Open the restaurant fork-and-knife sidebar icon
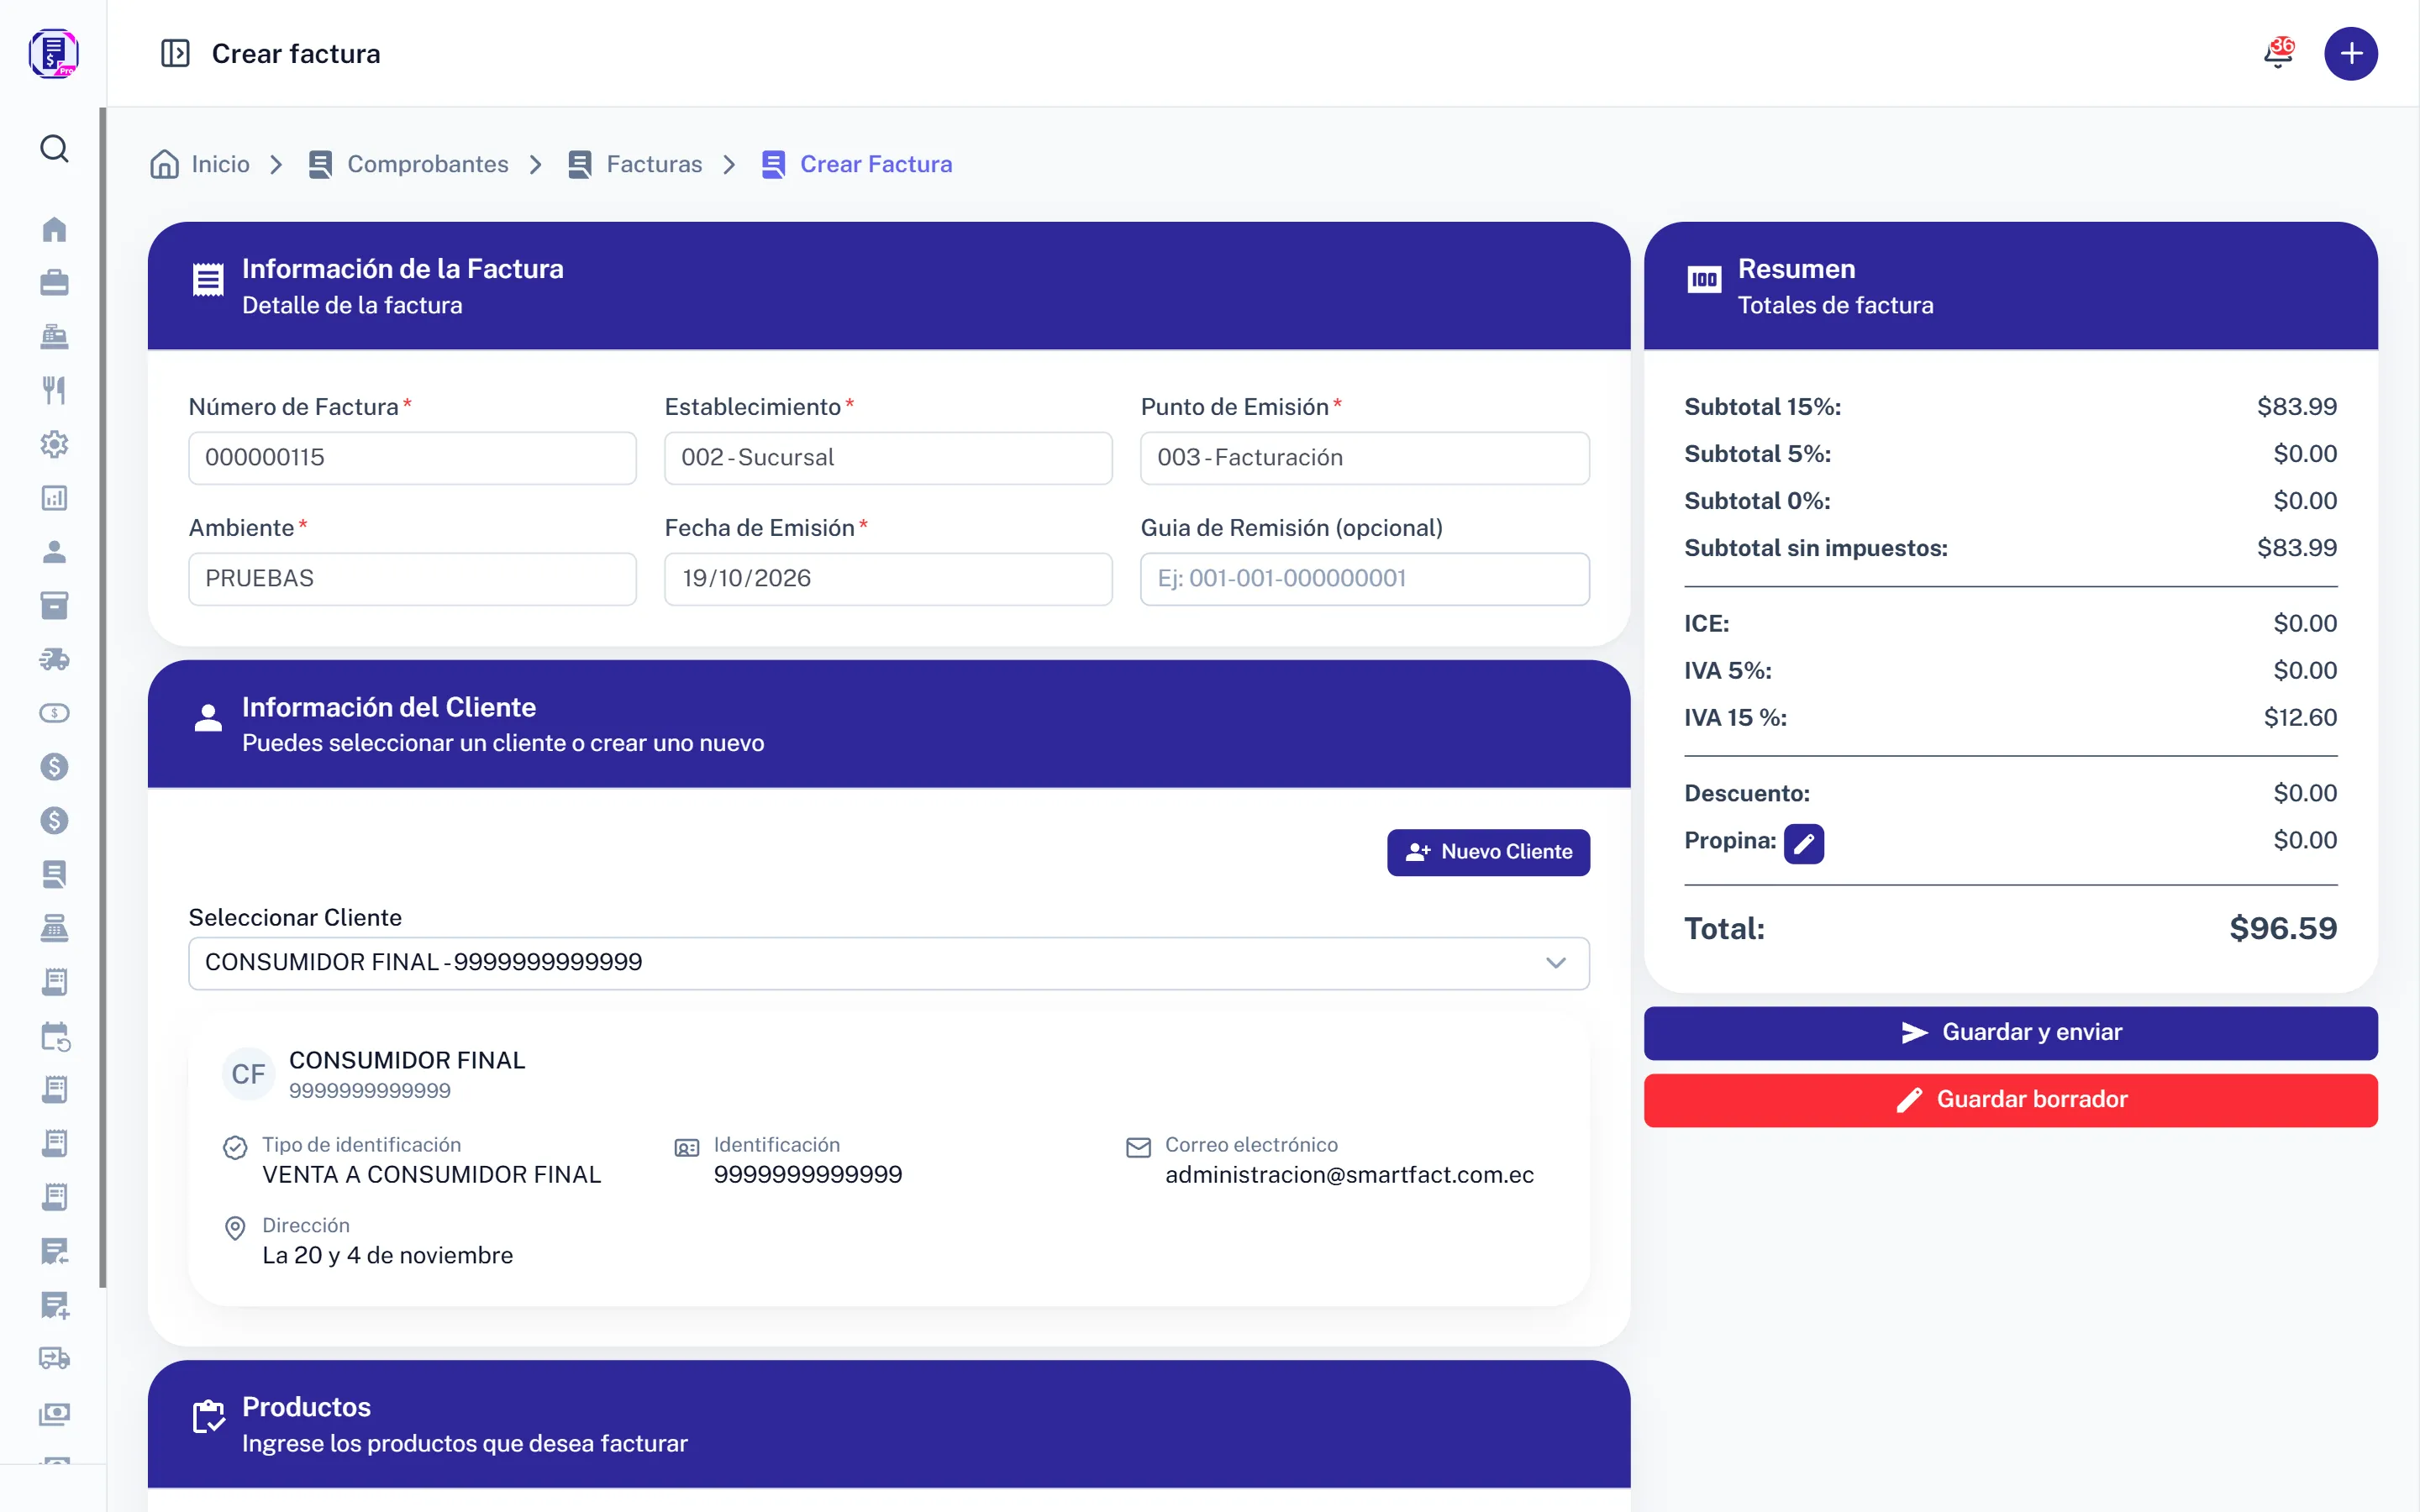The width and height of the screenshot is (2420, 1512). click(x=54, y=390)
